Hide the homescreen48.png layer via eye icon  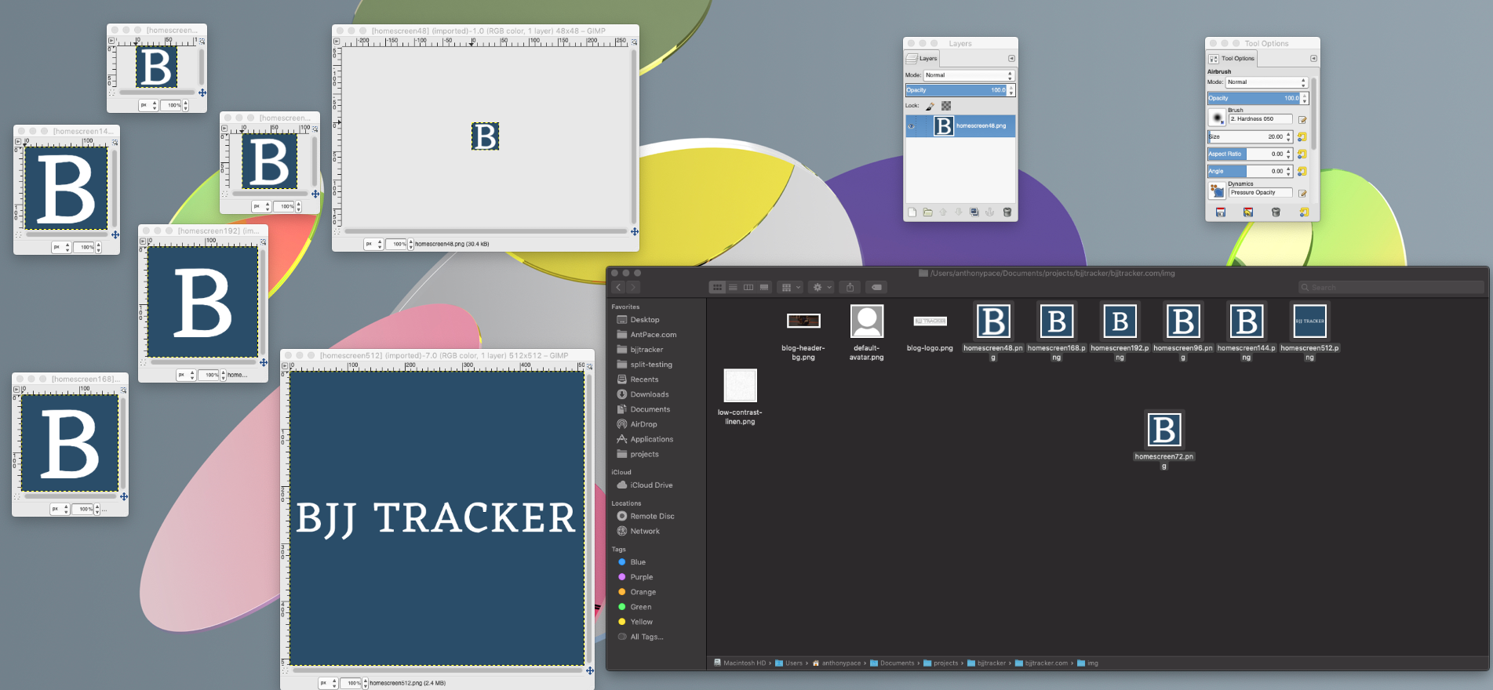[911, 126]
